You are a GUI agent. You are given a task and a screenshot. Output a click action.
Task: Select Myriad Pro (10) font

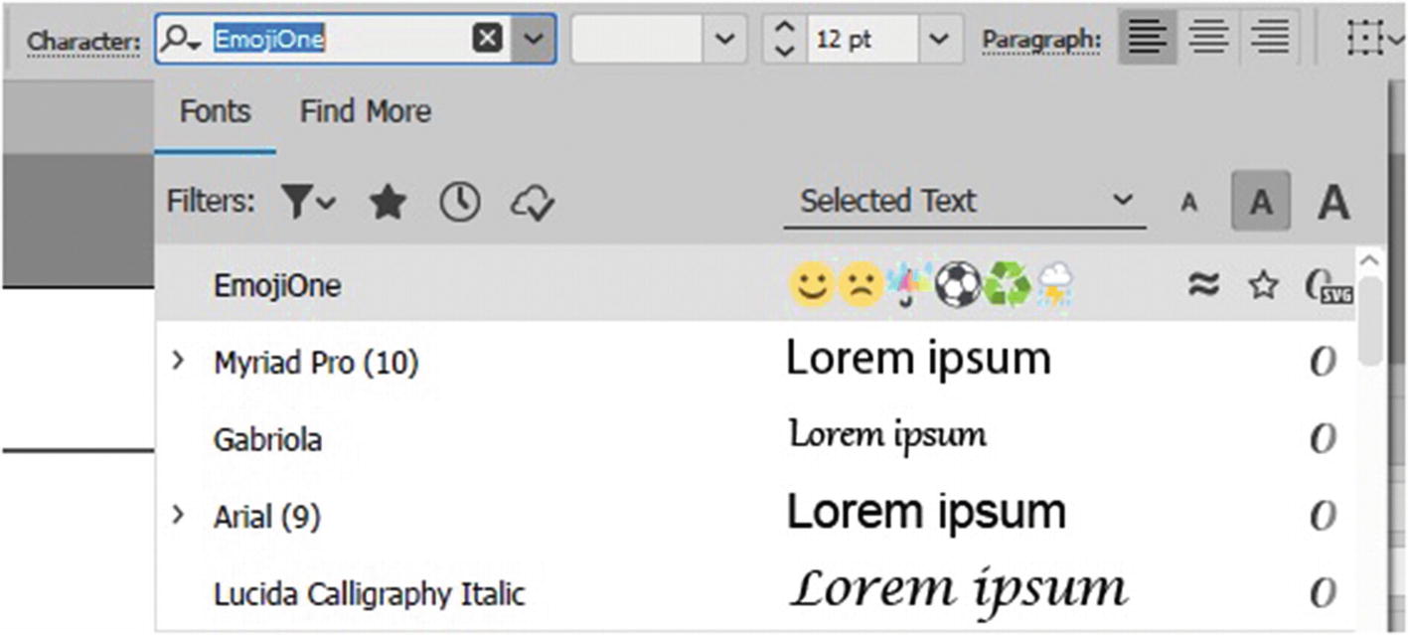point(316,364)
